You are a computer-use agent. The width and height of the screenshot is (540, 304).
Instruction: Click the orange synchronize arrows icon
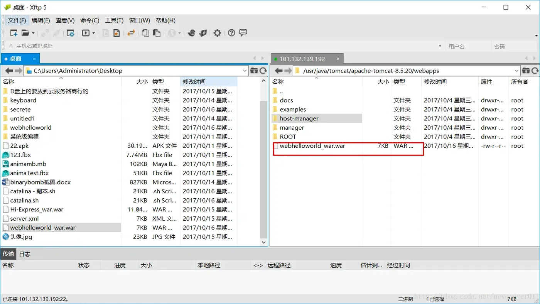click(x=131, y=33)
